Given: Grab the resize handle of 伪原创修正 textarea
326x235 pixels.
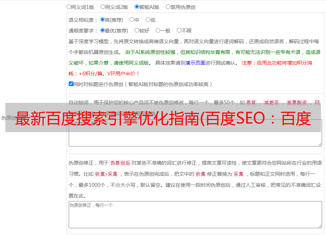Looking at the screenshot, I should 320,226.
